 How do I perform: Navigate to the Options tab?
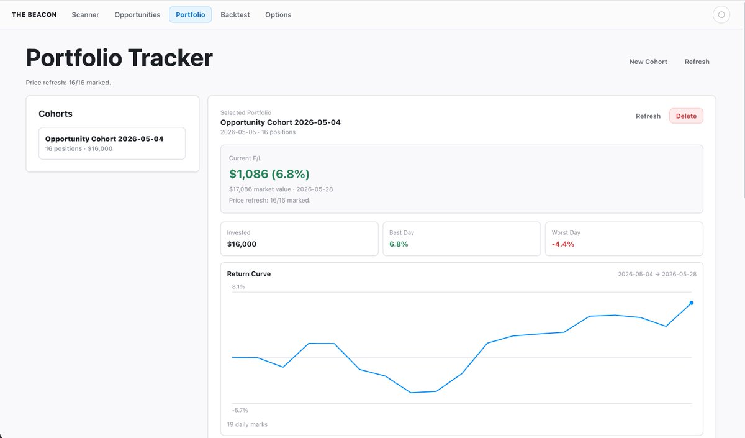pos(278,14)
